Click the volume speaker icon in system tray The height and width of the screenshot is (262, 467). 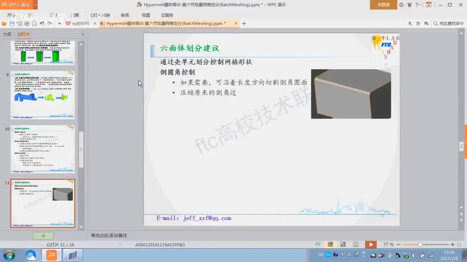(414, 255)
